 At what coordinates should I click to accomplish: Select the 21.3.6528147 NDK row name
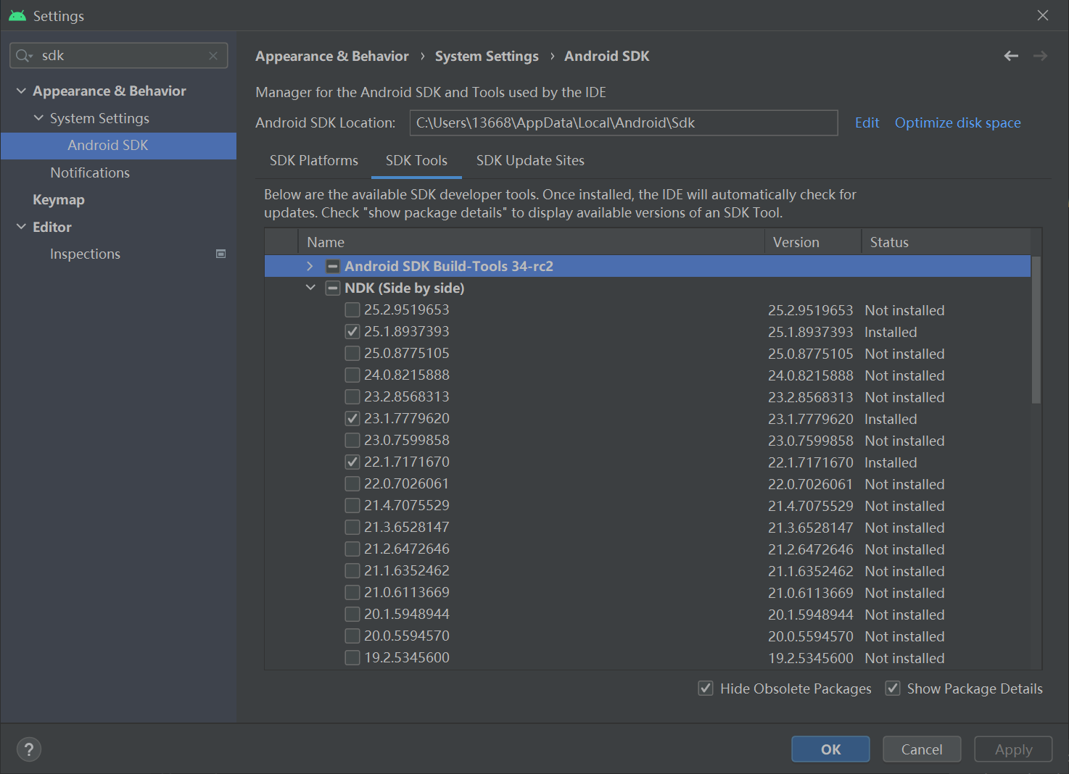click(x=406, y=527)
